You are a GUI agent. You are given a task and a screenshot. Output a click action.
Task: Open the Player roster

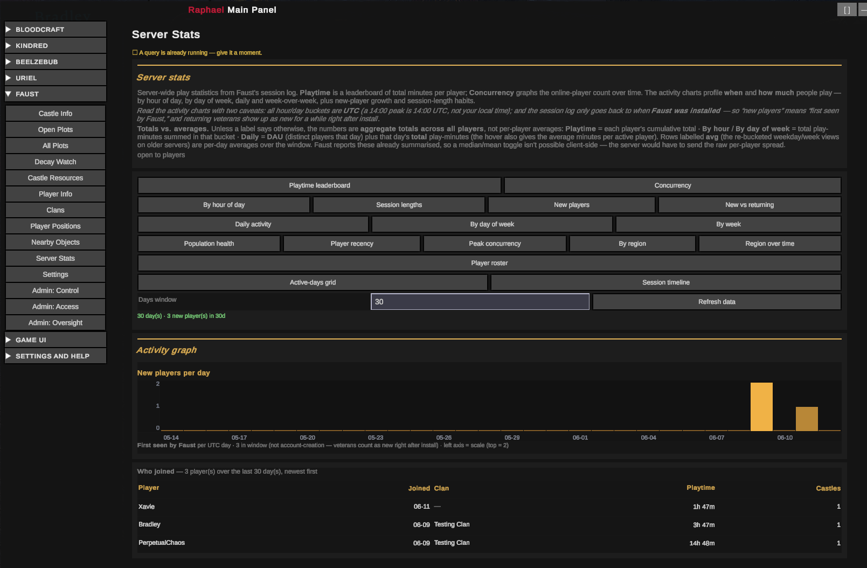click(489, 263)
